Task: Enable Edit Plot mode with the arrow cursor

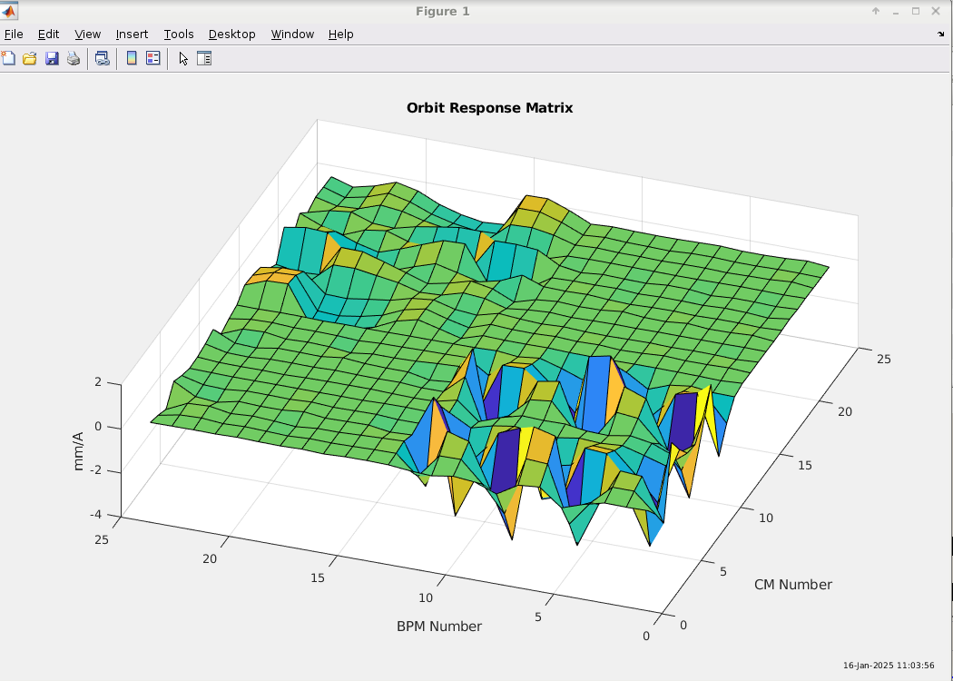Action: coord(183,58)
